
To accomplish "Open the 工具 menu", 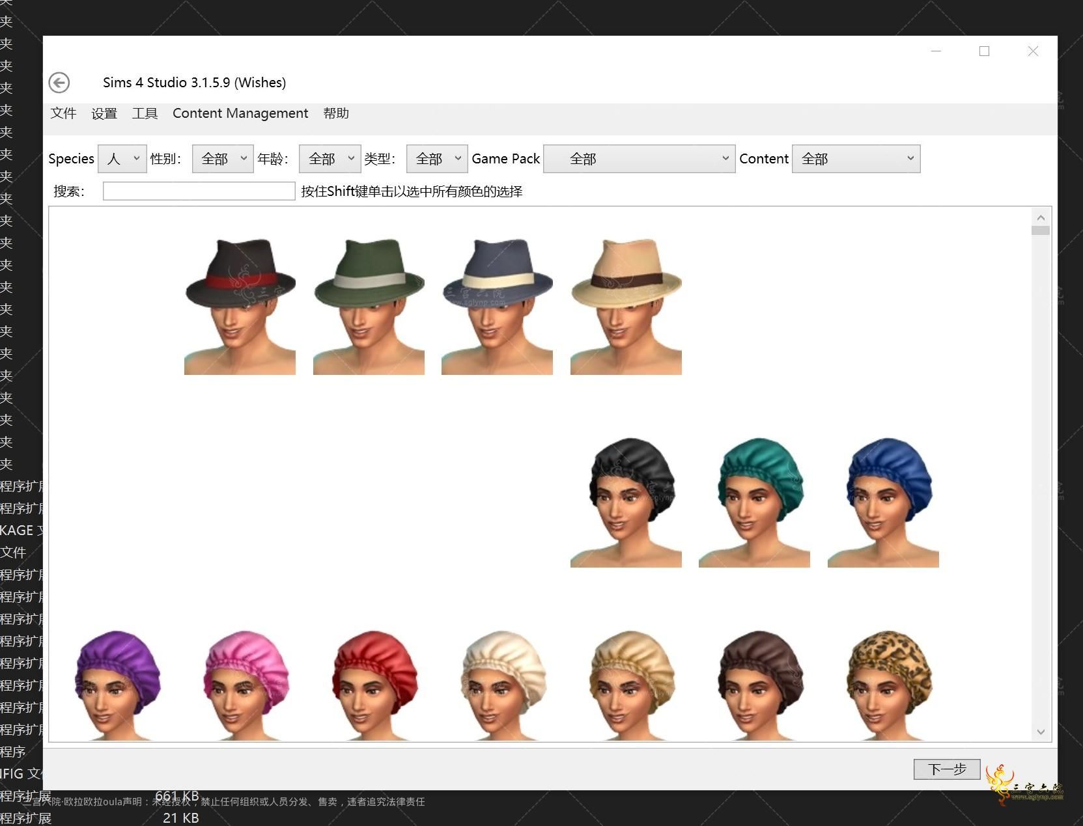I will [145, 113].
